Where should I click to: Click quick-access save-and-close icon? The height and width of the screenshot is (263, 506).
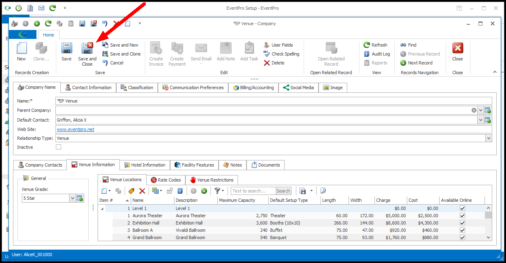click(x=94, y=24)
